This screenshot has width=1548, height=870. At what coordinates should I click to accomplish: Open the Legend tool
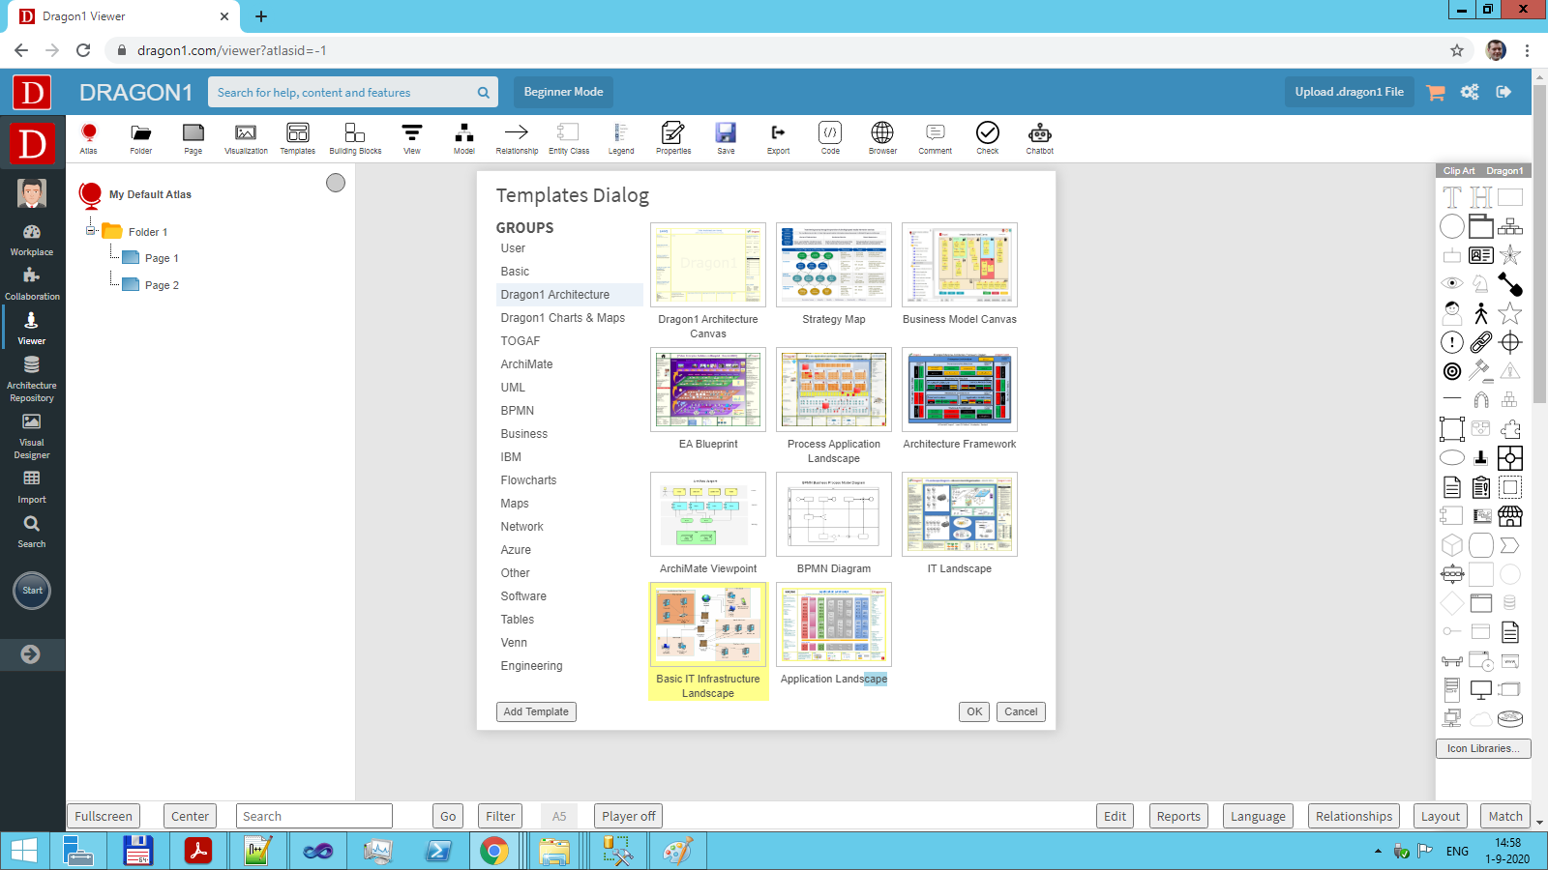point(621,138)
